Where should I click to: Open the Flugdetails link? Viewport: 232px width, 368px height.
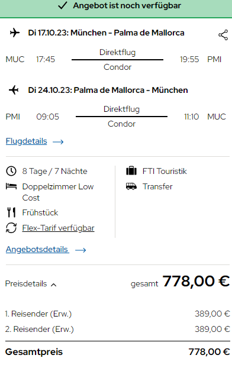click(x=26, y=141)
